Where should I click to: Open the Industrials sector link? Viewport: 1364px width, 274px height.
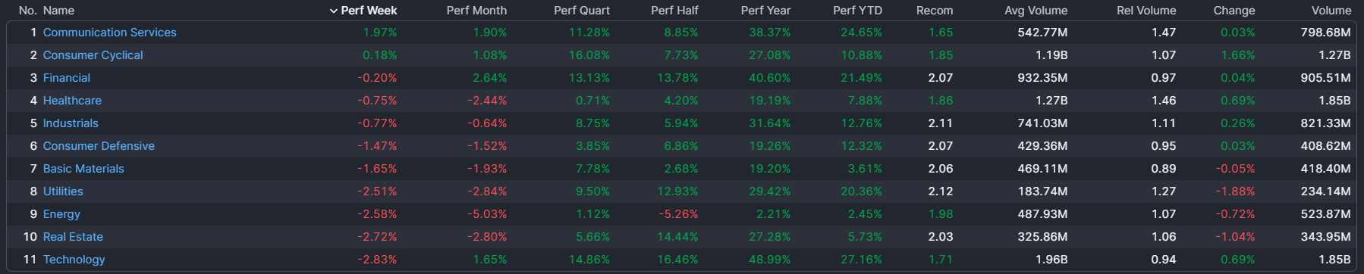71,123
